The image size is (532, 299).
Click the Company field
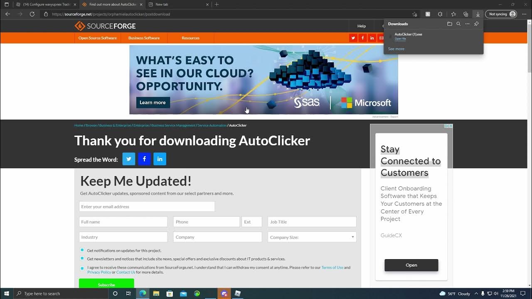pos(217,237)
